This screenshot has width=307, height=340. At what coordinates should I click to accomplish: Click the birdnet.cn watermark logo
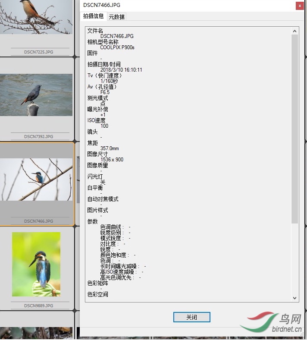pyautogui.click(x=271, y=324)
